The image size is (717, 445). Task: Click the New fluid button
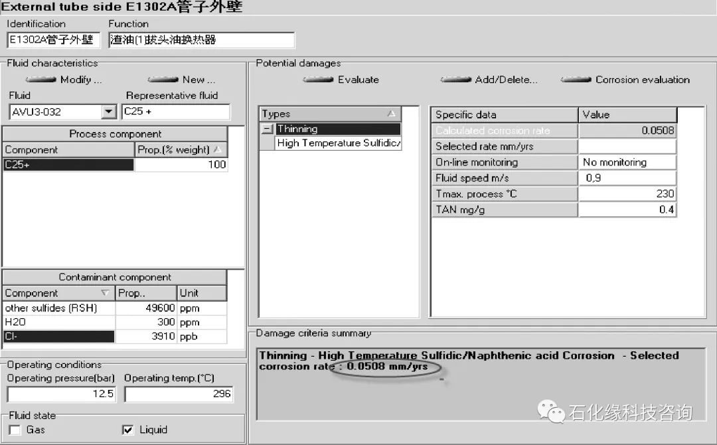[181, 80]
